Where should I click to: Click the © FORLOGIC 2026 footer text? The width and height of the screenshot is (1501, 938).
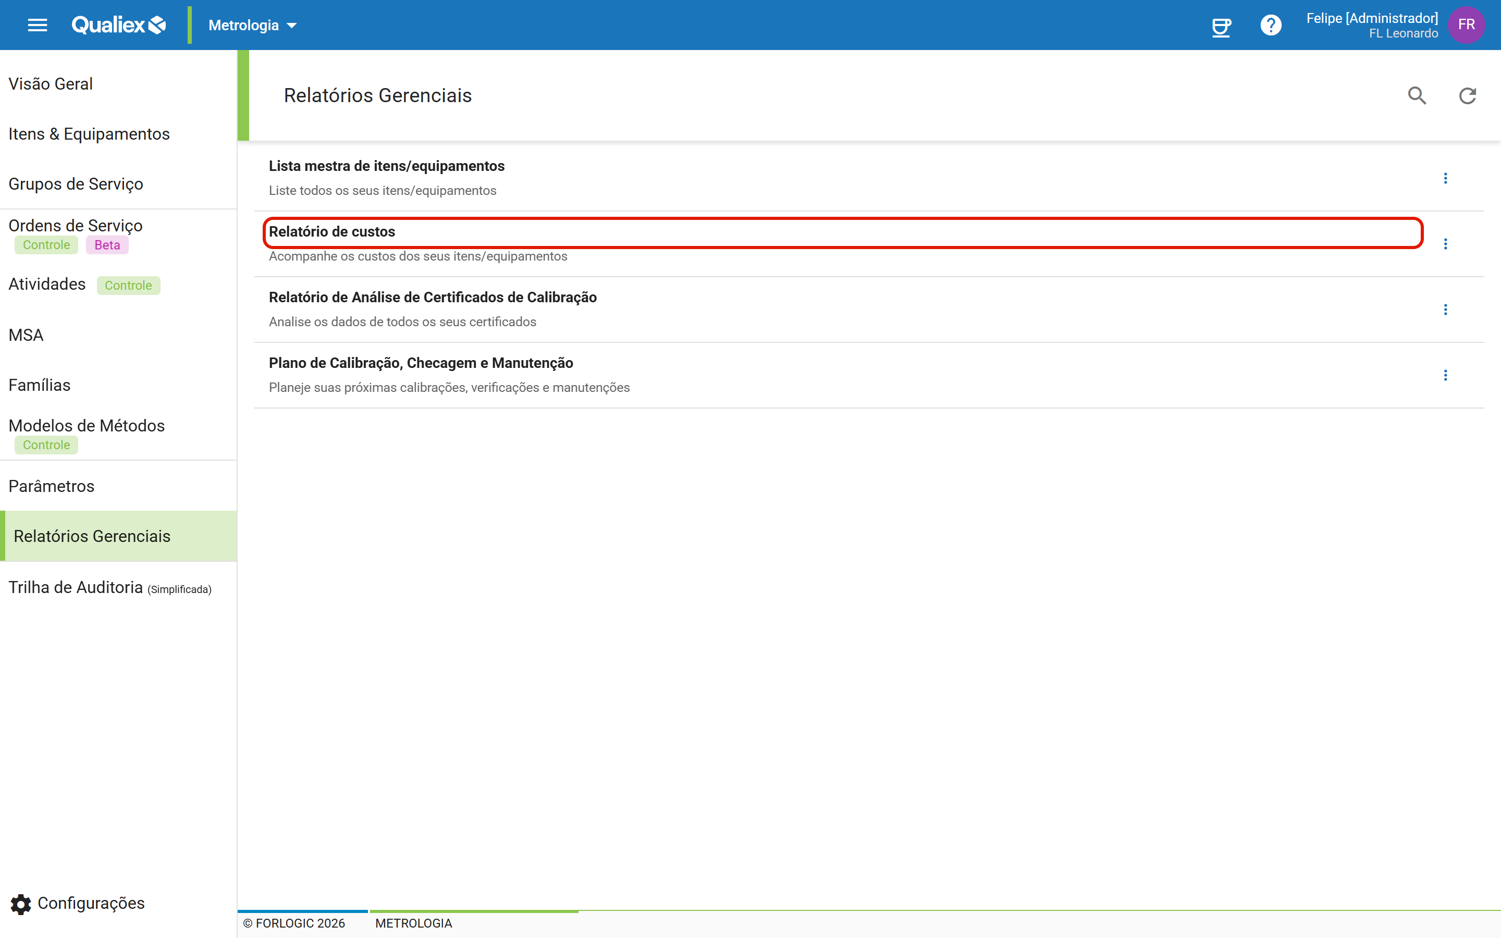point(293,923)
